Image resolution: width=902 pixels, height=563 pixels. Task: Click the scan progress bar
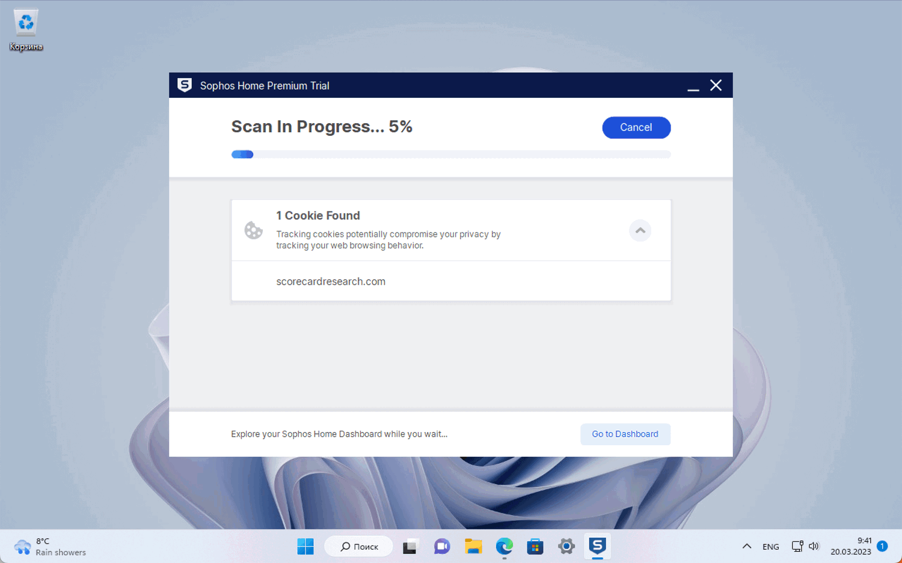pos(451,154)
